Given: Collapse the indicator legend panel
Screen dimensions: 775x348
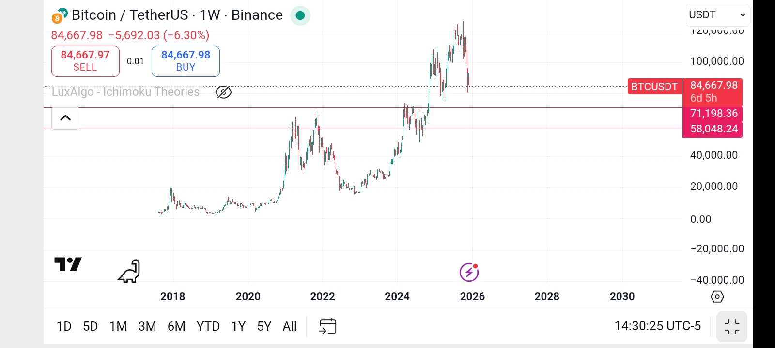Looking at the screenshot, I should tap(65, 117).
